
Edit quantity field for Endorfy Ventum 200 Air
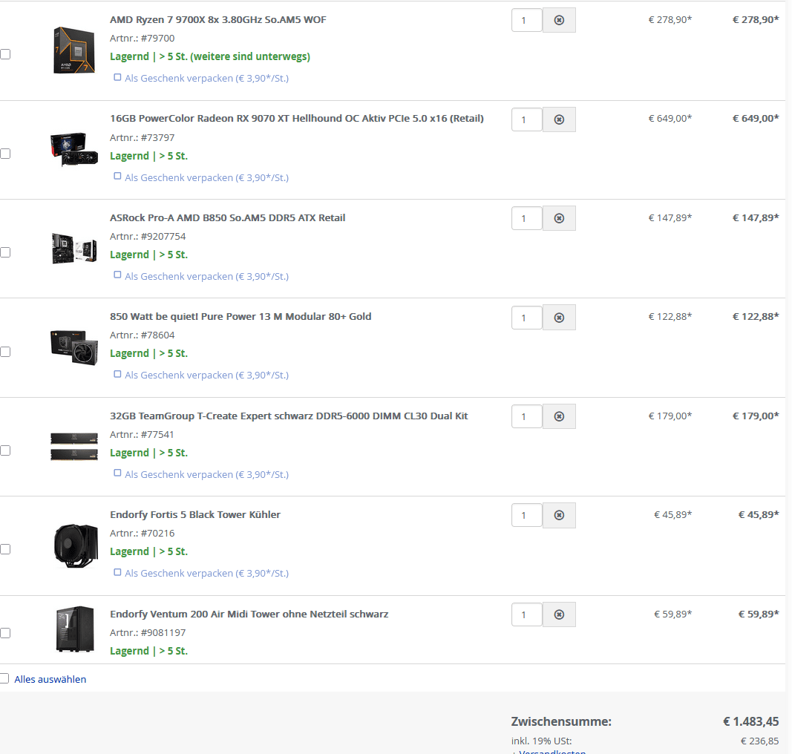coord(527,614)
